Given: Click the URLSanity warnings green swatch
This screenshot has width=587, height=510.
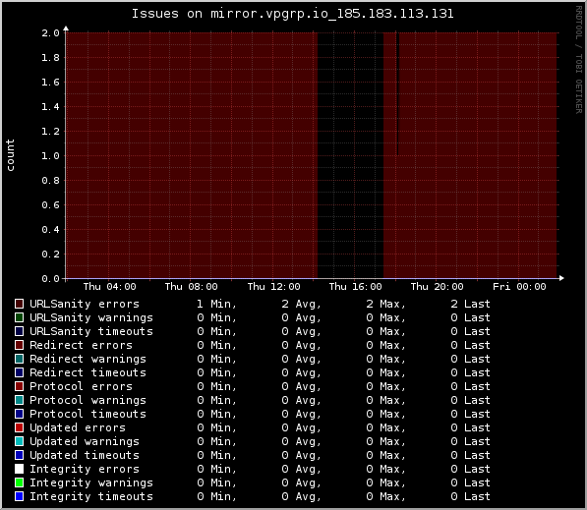Looking at the screenshot, I should pos(19,317).
